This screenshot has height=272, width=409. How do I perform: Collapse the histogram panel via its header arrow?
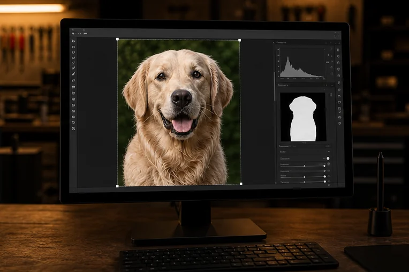(x=326, y=43)
